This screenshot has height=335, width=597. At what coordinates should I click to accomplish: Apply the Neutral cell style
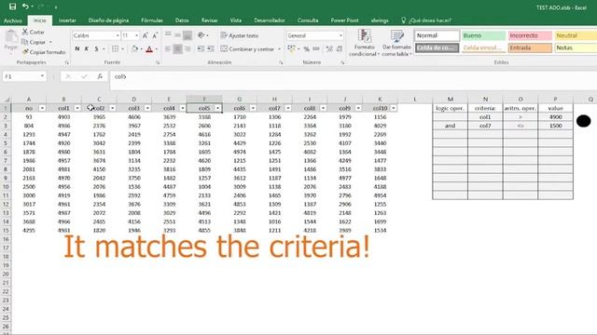576,35
